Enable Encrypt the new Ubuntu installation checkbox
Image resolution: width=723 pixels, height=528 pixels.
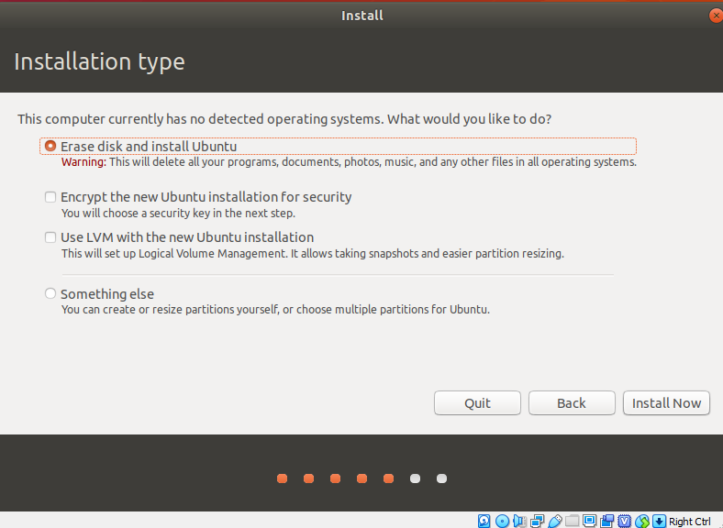(50, 197)
